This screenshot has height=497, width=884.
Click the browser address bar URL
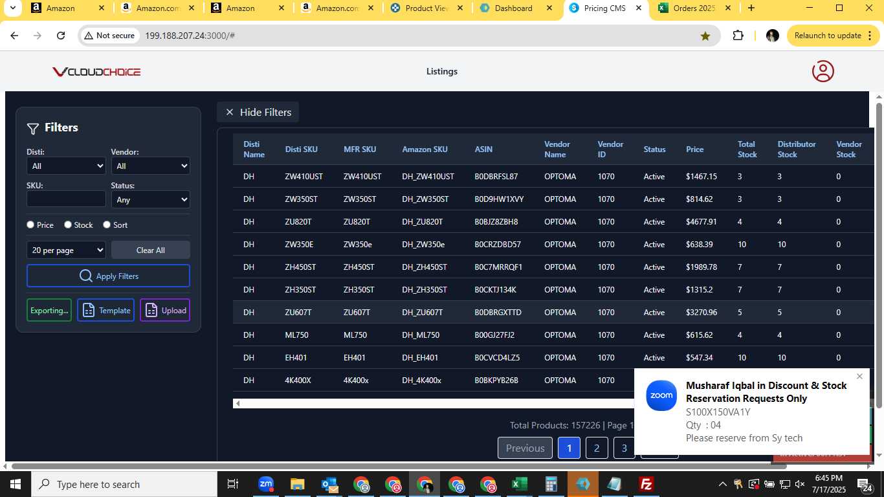[x=190, y=36]
